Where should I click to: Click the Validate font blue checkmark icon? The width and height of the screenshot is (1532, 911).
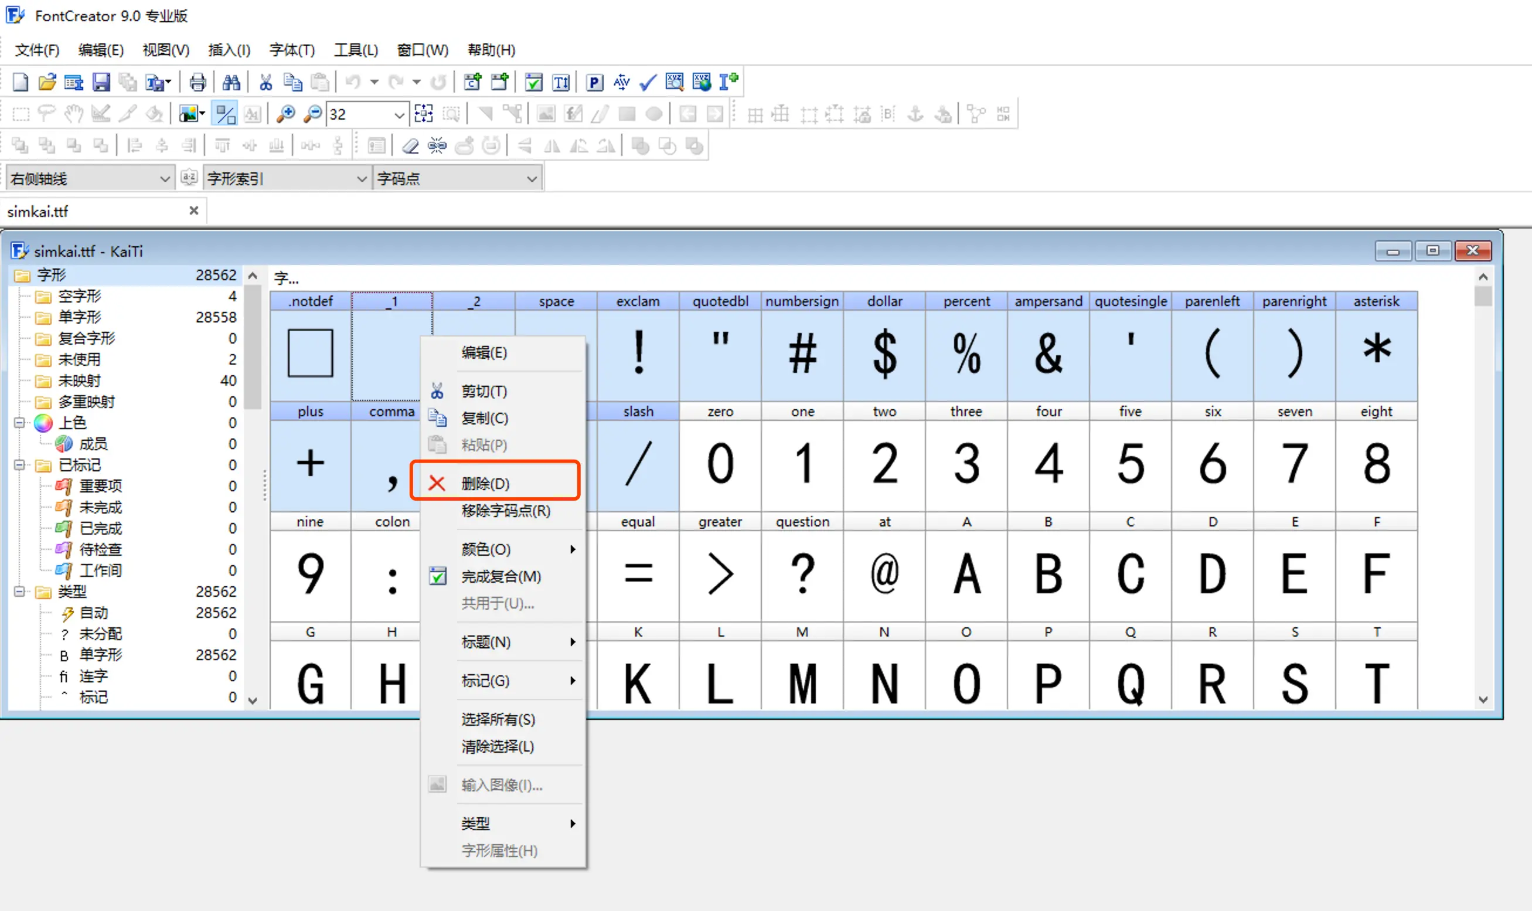[648, 81]
